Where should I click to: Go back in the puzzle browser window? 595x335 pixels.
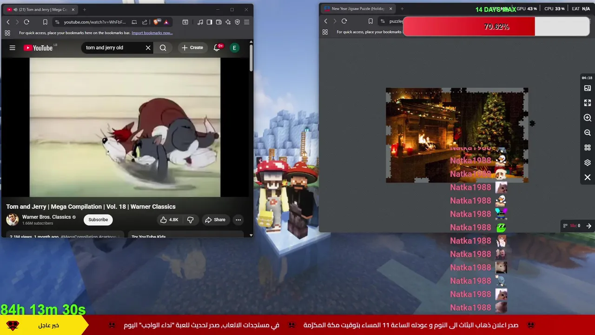coord(325,21)
